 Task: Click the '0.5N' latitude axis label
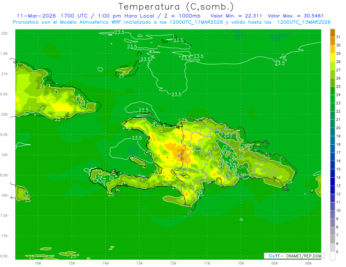[x=4, y=94]
